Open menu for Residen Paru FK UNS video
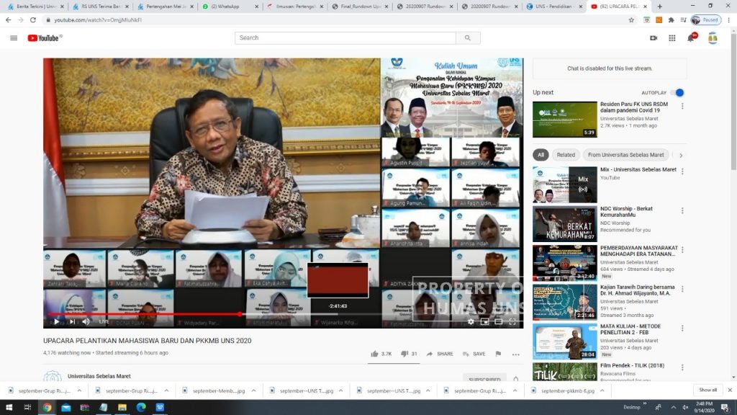Screen dimensions: 737x415 click(x=682, y=107)
